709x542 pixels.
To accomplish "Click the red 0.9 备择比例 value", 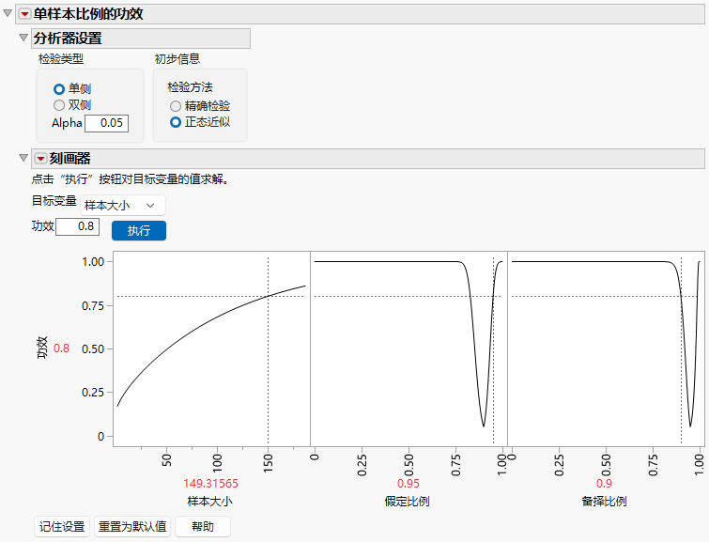I will pyautogui.click(x=604, y=484).
